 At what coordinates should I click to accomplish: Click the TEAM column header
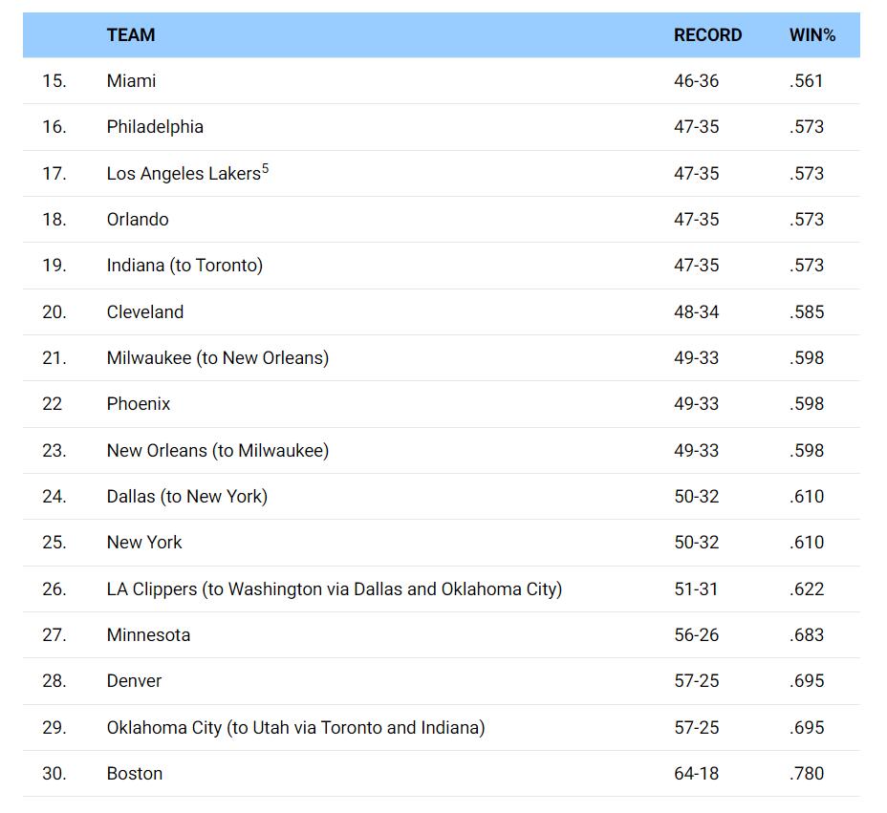click(131, 35)
